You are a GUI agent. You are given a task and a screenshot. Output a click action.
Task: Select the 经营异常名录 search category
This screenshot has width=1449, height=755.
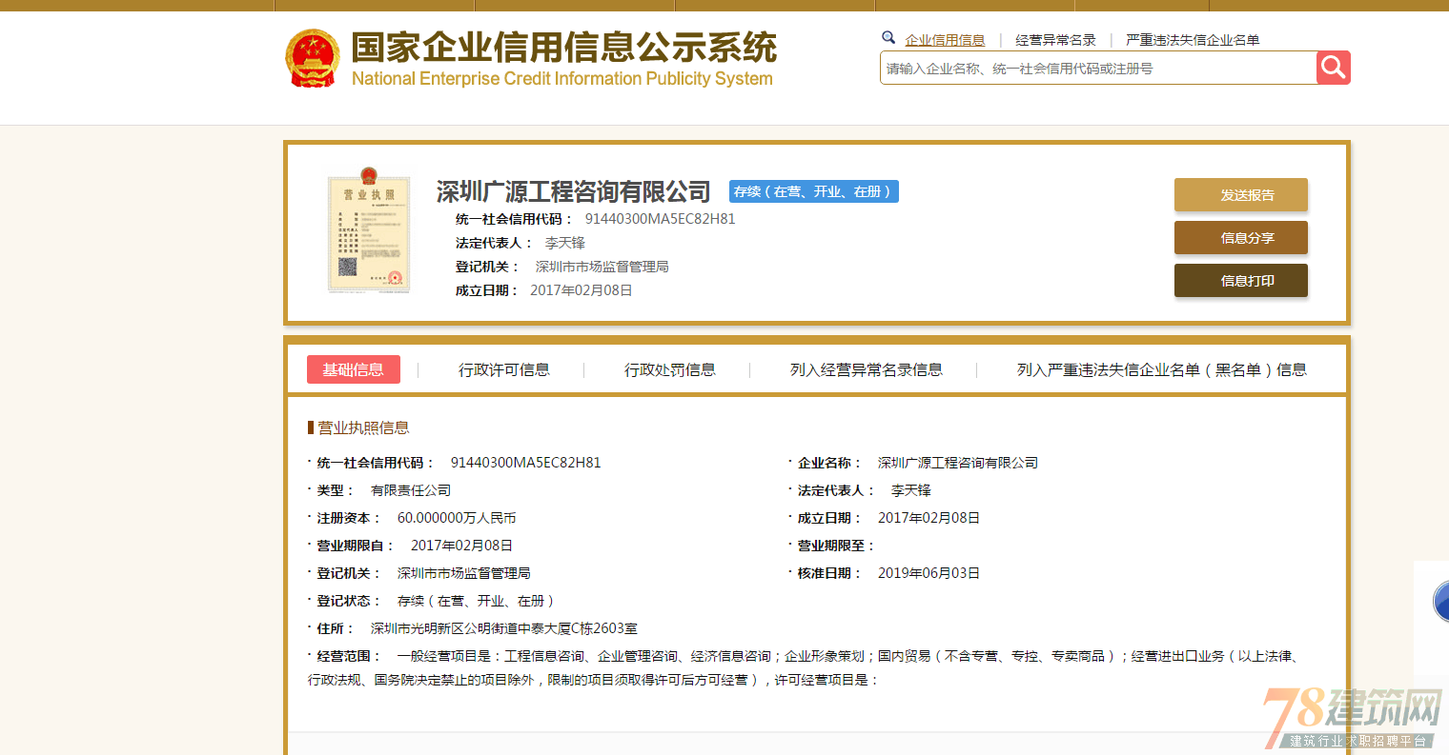click(x=1055, y=40)
